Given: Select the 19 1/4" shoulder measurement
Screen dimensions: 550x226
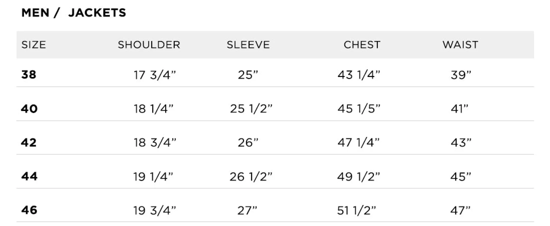Looking at the screenshot, I should (153, 177).
